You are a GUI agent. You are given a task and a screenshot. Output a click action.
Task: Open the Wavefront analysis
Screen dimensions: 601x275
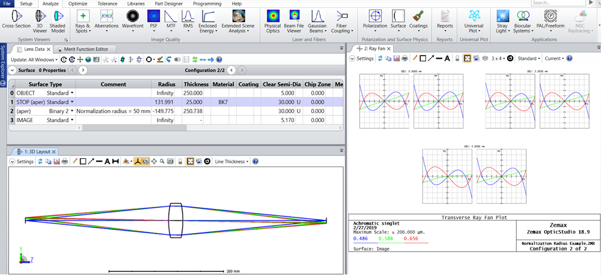[x=132, y=20]
